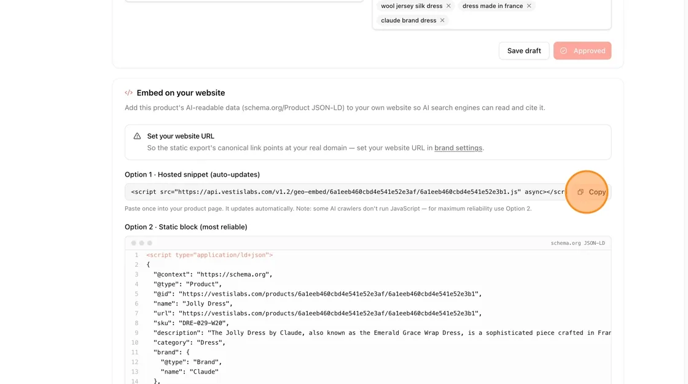Screen dimensions: 688x384
Task: Click the warning triangle icon
Action: tap(138, 136)
